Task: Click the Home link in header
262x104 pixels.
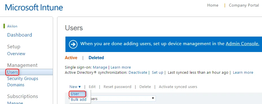Action: click(x=213, y=5)
